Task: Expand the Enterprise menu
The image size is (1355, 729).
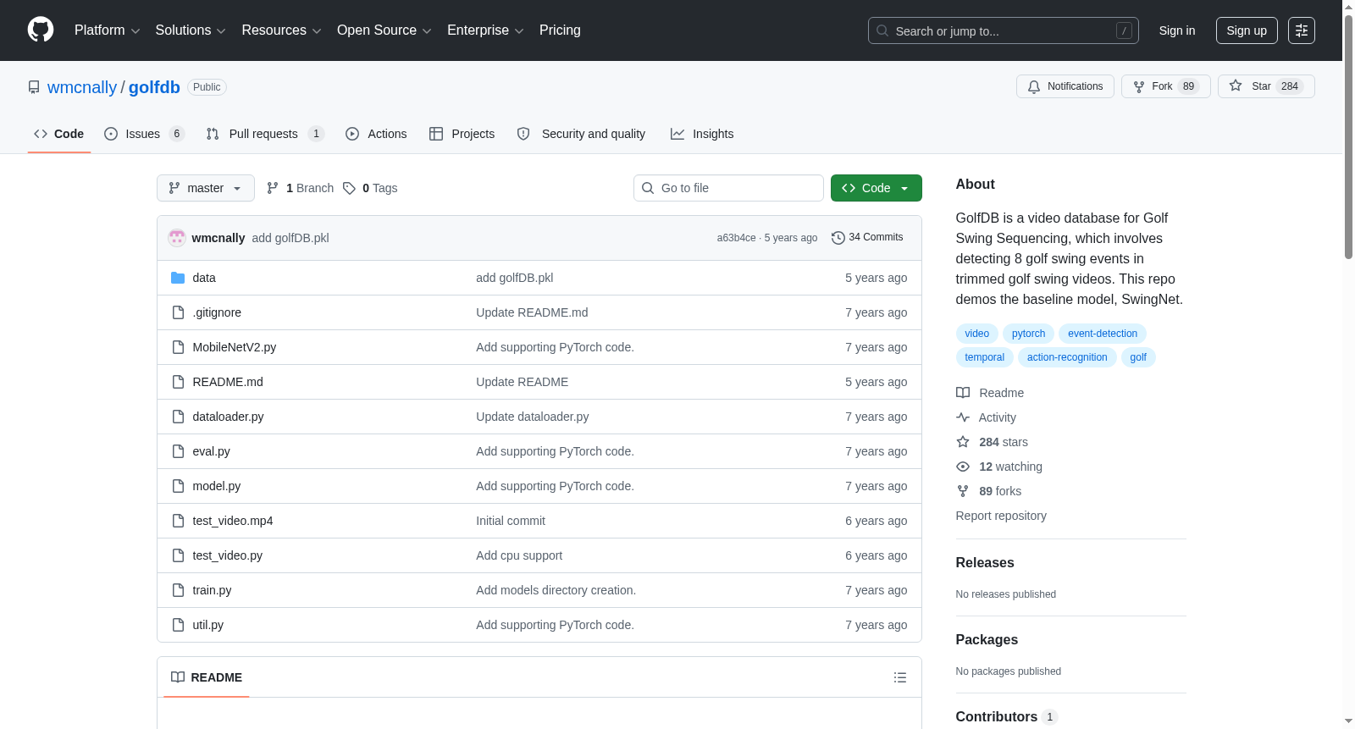Action: click(x=485, y=30)
